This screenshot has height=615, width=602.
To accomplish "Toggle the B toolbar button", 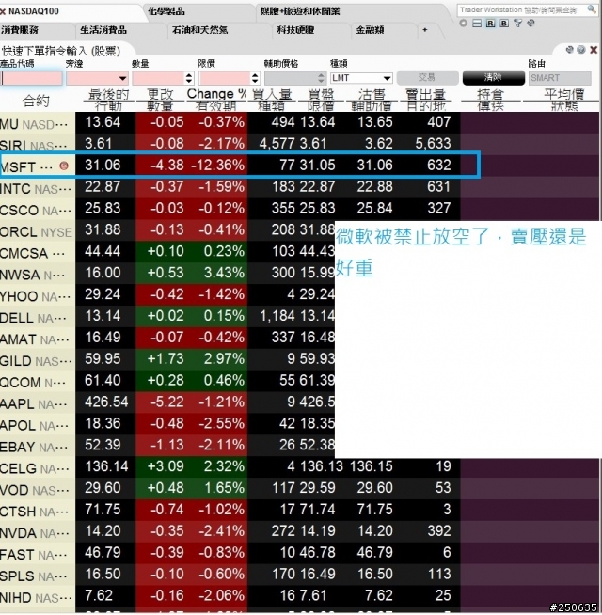I will 504,24.
